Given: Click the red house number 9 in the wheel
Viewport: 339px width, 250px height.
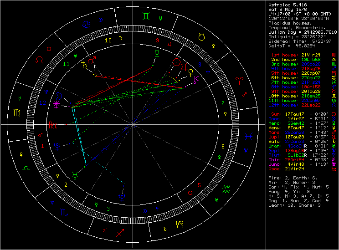Looking at the screenshot, I should [157, 41].
